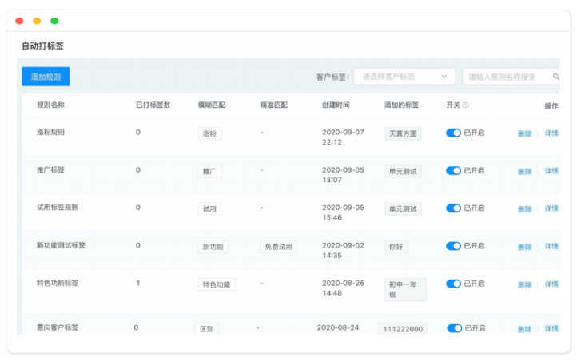
Task: Turn off the 试用标签规则 switch
Action: [x=453, y=208]
